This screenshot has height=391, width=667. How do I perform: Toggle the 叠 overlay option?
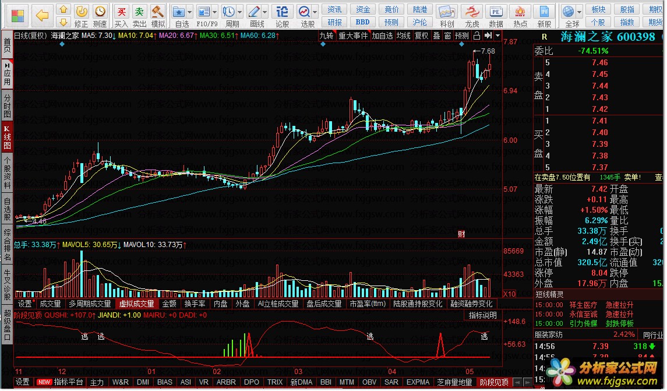point(436,36)
